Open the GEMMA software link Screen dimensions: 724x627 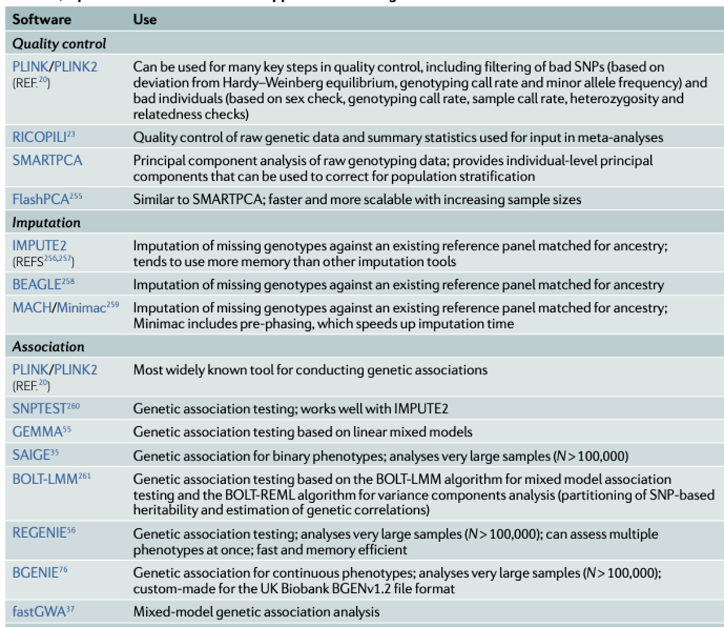coord(37,432)
